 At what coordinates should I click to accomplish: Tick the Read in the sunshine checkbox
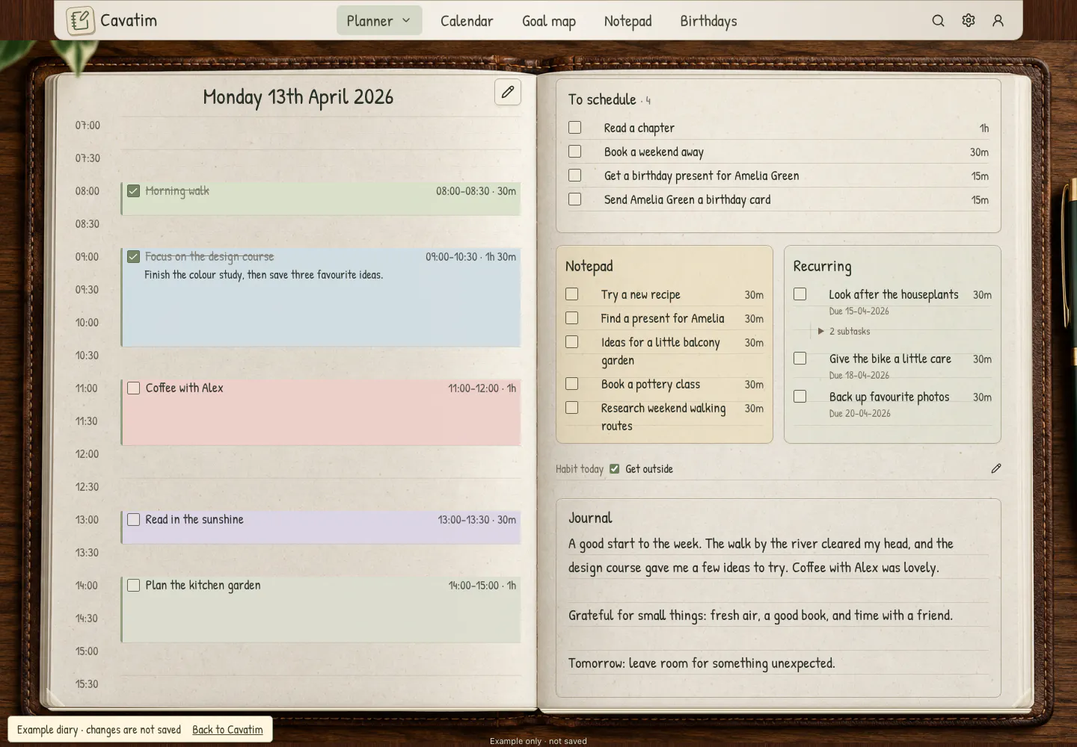(133, 519)
